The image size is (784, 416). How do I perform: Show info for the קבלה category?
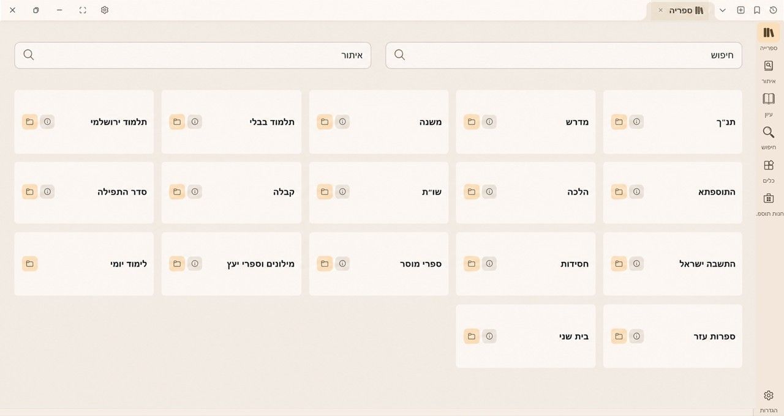(195, 191)
